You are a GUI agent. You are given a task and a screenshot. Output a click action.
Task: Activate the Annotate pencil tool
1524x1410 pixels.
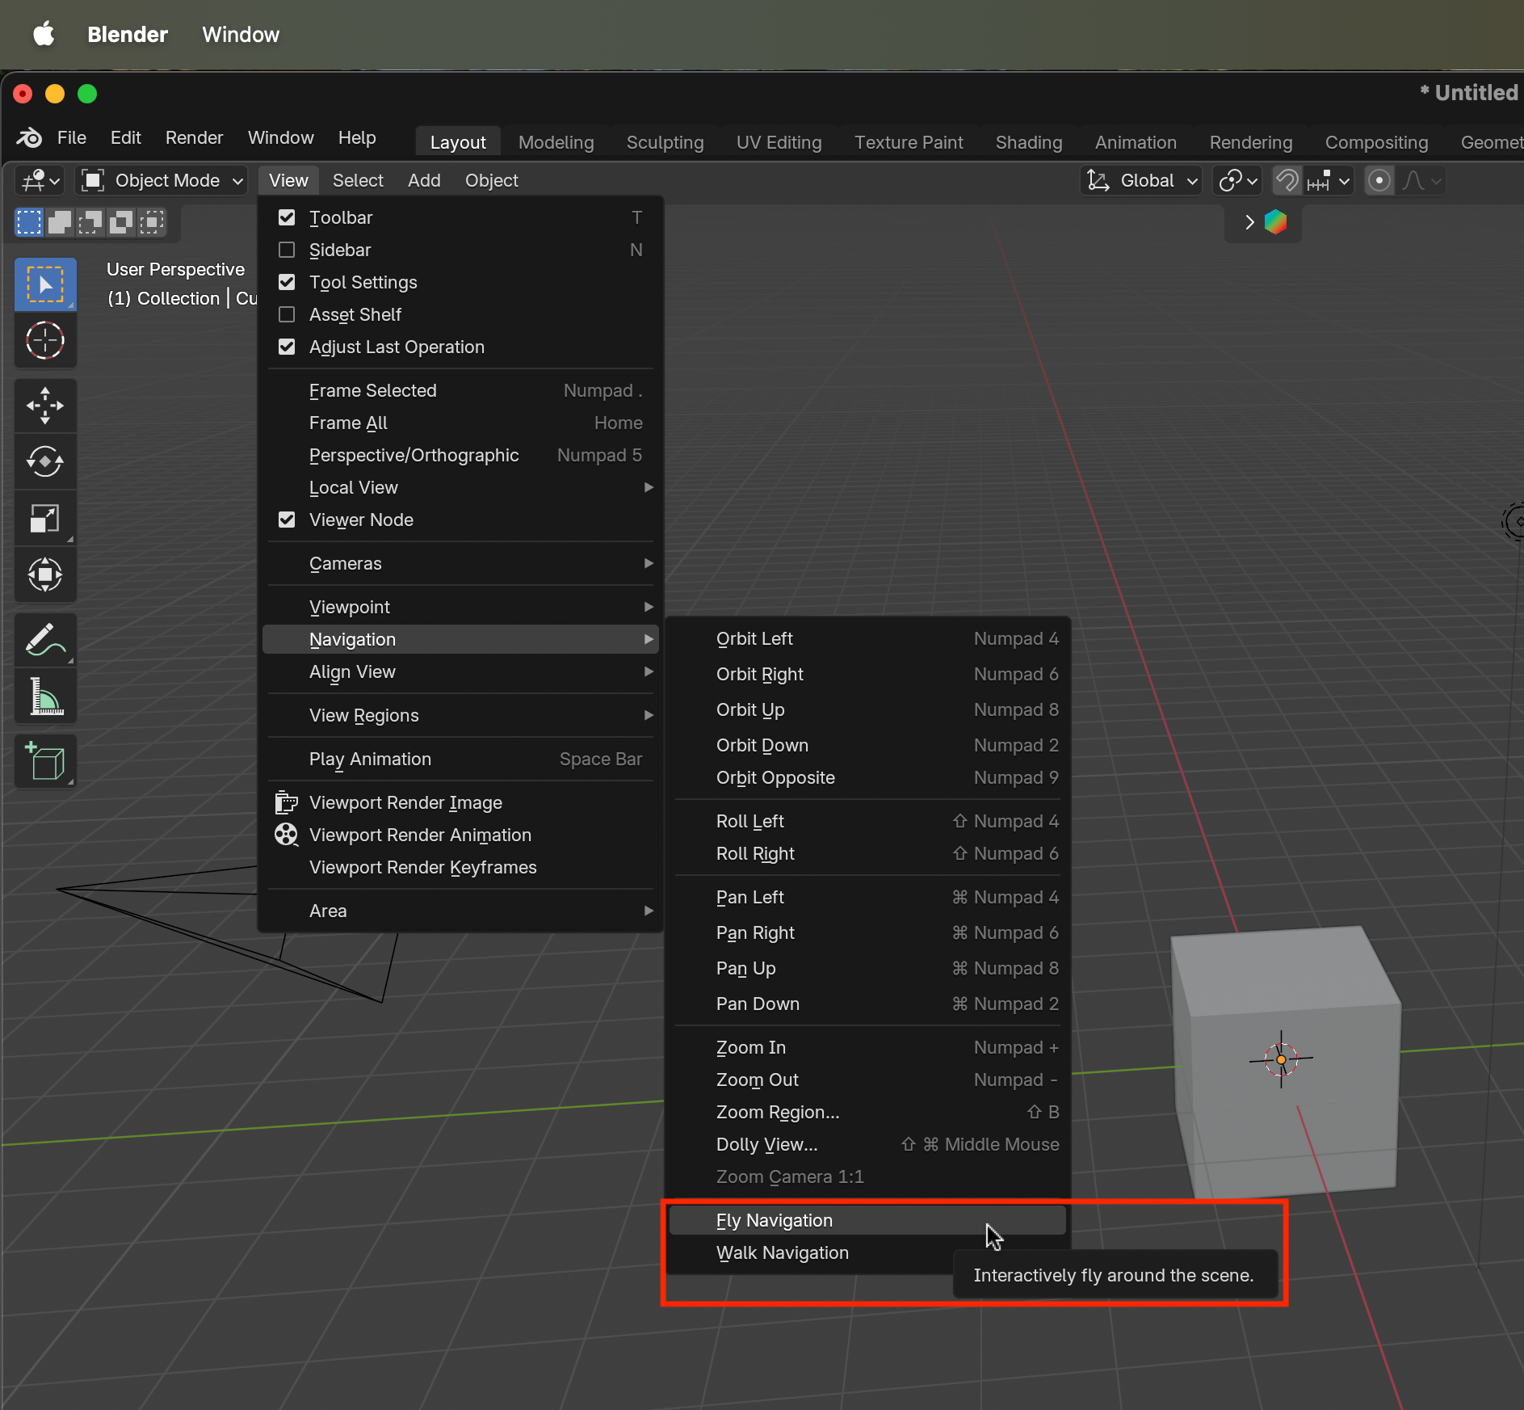45,640
